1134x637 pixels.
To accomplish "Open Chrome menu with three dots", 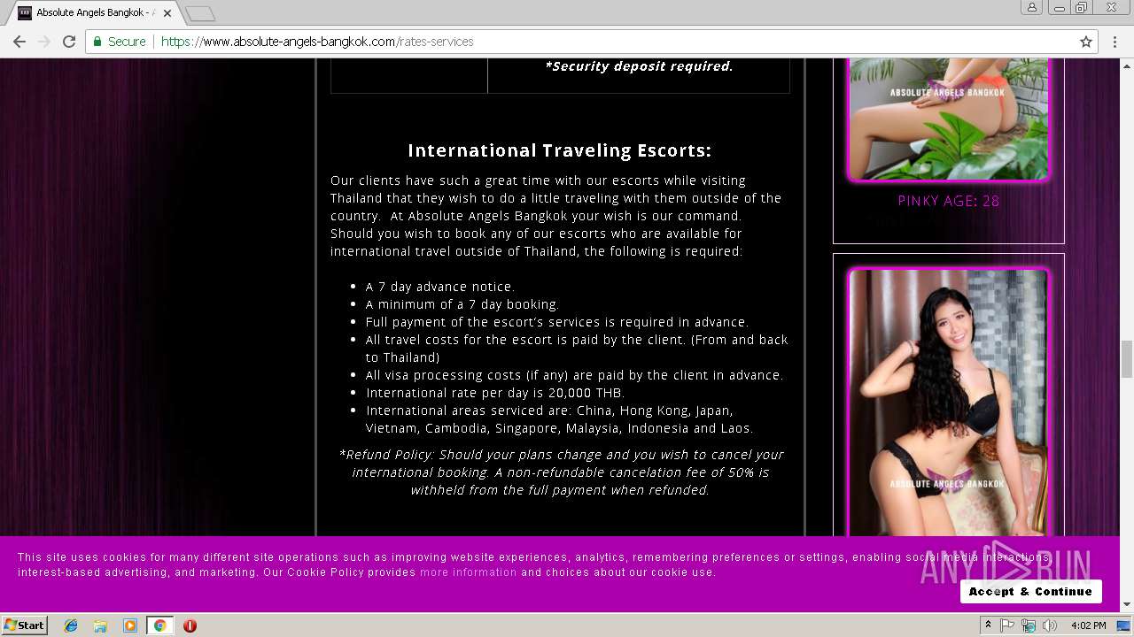I will [1115, 42].
